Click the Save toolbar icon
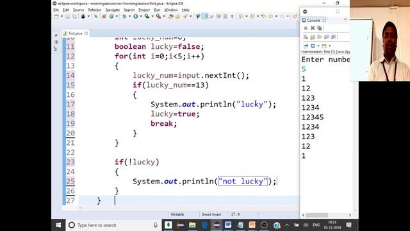The width and height of the screenshot is (410, 231). pos(67,16)
